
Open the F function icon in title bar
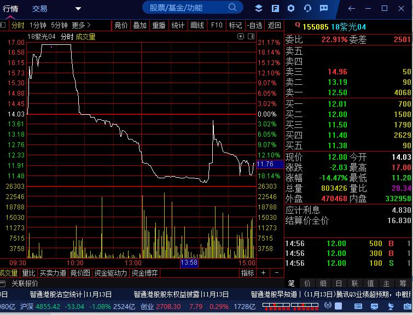[x=275, y=8]
